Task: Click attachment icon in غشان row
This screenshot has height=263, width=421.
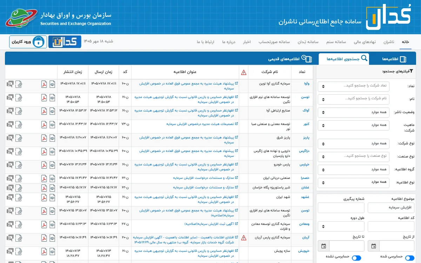Action: 19,188
